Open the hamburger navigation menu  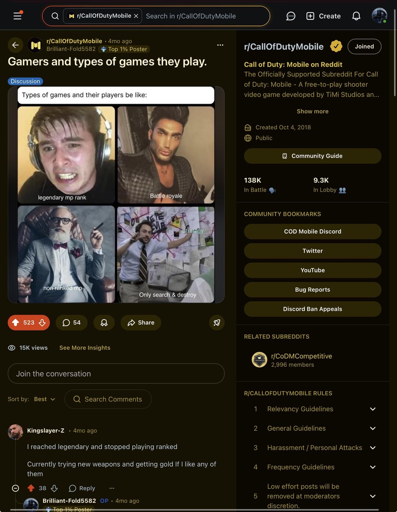tap(17, 16)
